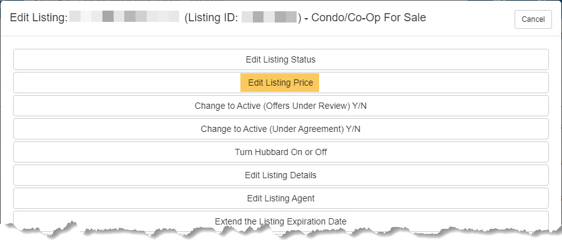The image size is (562, 242).
Task: Select the highlighted Edit Listing Price option
Action: coord(280,83)
